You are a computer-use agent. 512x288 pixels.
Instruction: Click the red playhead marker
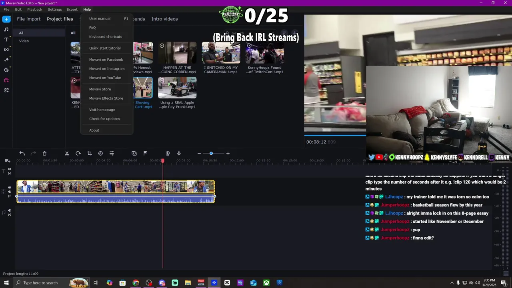(x=163, y=161)
